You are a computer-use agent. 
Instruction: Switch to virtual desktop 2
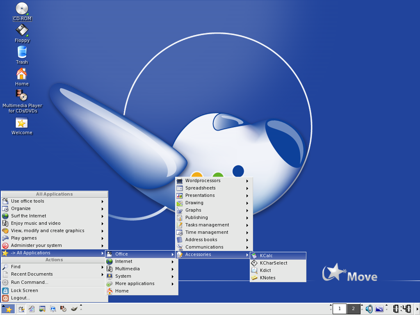pos(353,309)
